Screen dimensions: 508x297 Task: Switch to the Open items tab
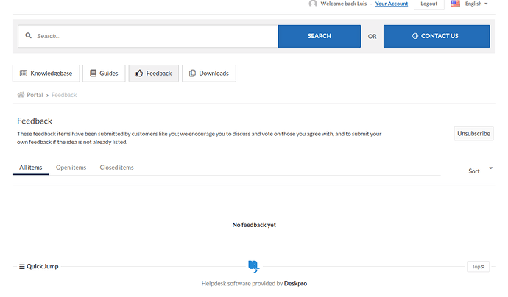coord(71,168)
